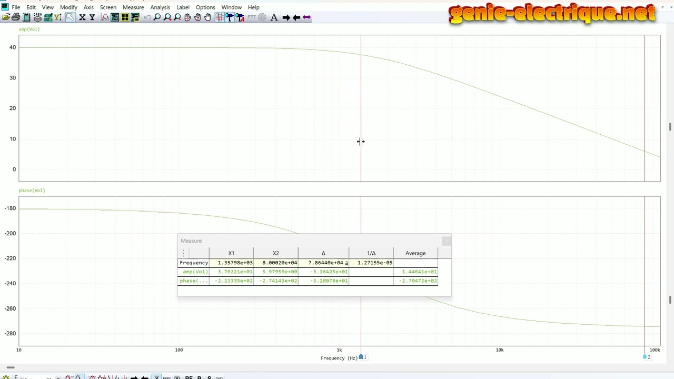Viewport: 674px width, 379px height.
Task: Copy to clipboard toolbar icon
Action: click(x=26, y=17)
